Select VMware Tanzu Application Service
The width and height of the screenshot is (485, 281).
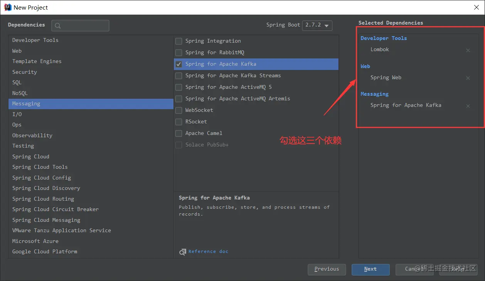(91, 230)
